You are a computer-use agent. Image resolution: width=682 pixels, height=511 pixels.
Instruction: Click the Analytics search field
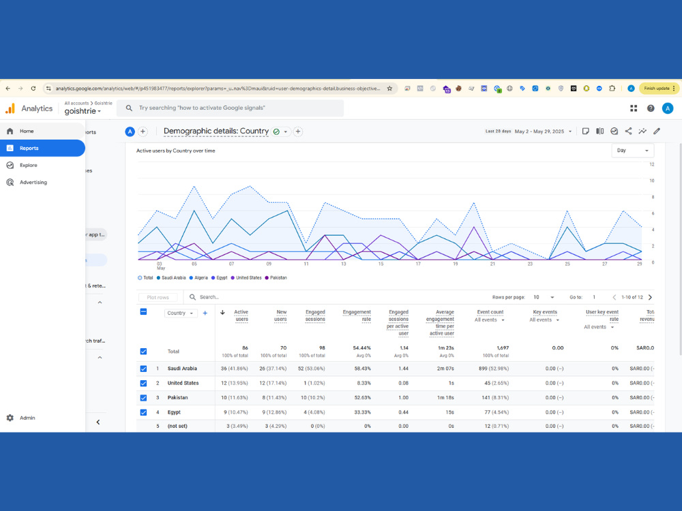230,108
